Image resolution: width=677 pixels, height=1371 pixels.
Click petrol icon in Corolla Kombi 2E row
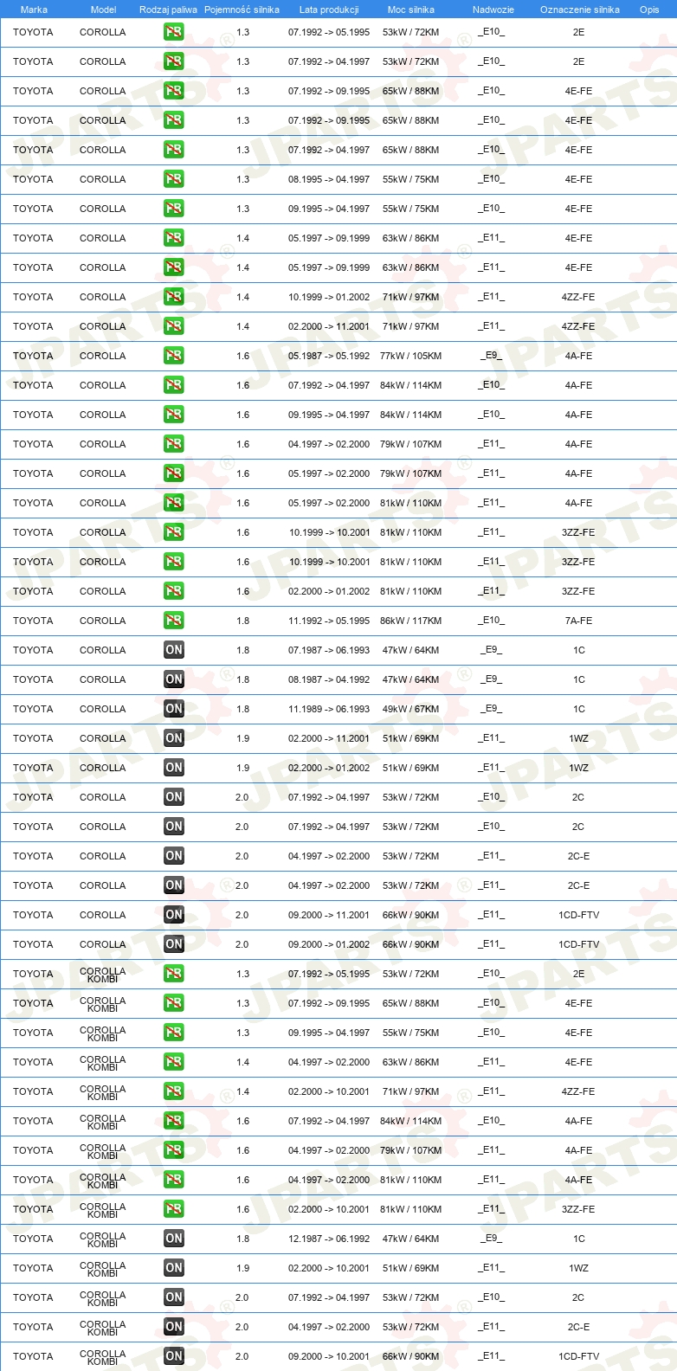tap(173, 974)
